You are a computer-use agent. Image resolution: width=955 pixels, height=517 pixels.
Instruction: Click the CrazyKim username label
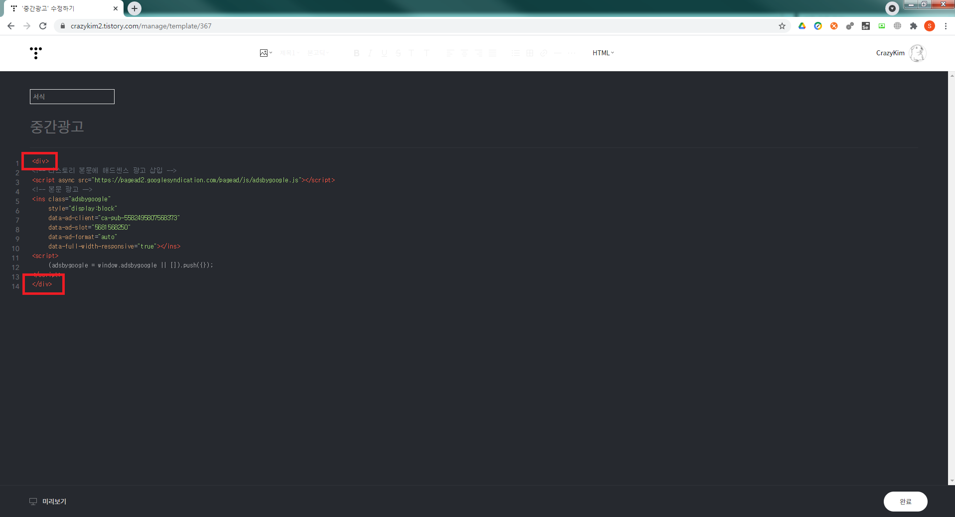click(x=890, y=53)
